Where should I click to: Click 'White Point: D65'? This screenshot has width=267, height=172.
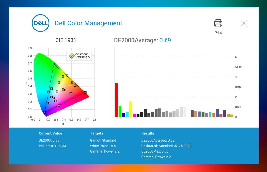point(103,146)
